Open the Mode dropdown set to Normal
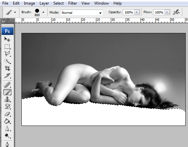 [82, 13]
